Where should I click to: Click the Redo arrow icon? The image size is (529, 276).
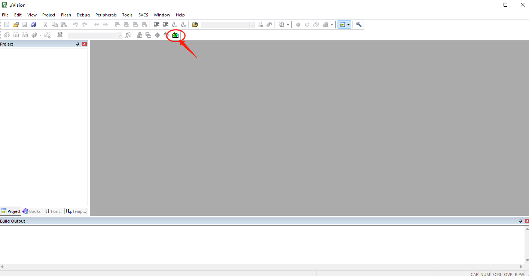pyautogui.click(x=85, y=25)
